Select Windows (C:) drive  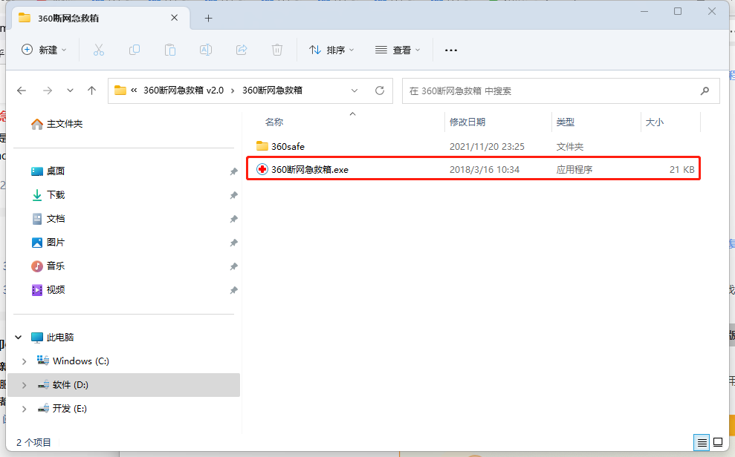pyautogui.click(x=73, y=361)
